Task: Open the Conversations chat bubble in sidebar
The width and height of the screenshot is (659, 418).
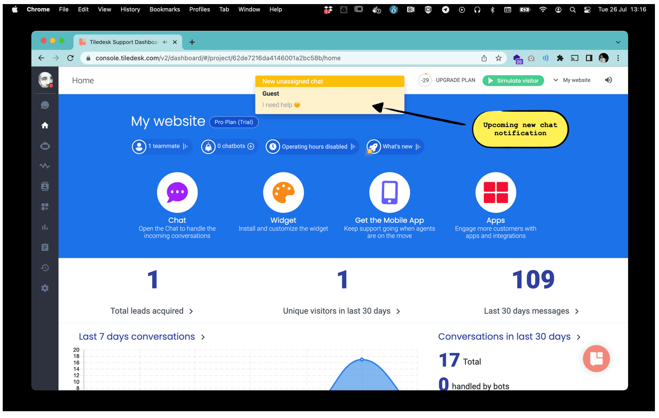Action: point(45,105)
